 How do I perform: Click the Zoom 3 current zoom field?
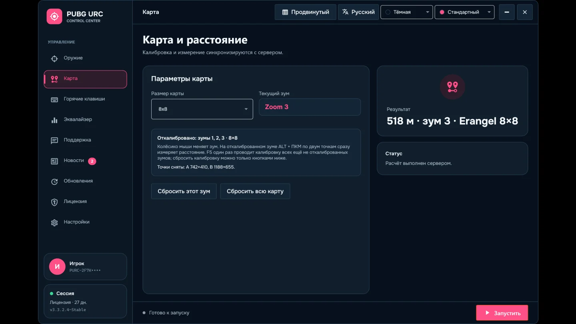(x=310, y=107)
